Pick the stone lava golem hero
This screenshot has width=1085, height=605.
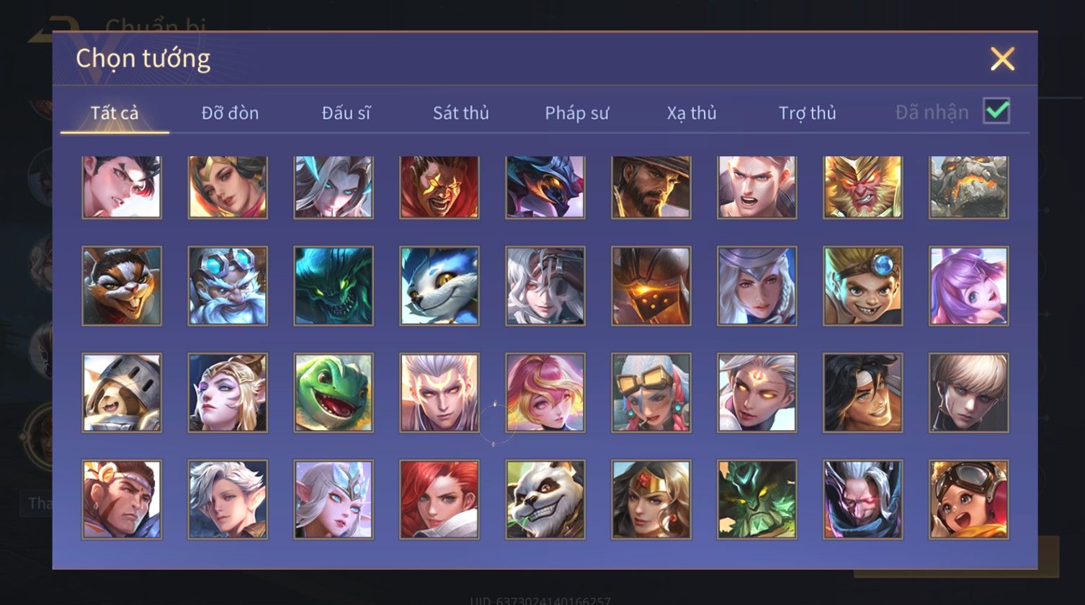[969, 187]
